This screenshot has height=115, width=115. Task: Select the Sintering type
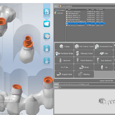point(84,74)
